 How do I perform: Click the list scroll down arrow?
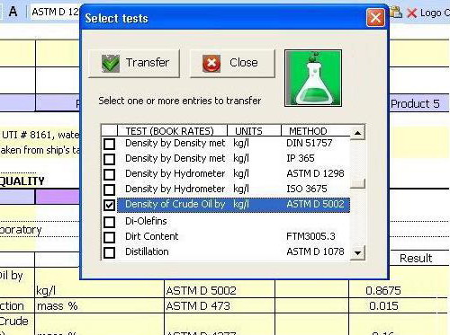[x=357, y=253]
